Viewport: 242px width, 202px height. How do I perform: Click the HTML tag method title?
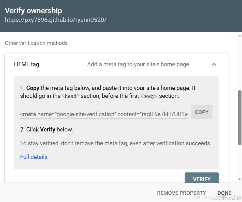26,64
